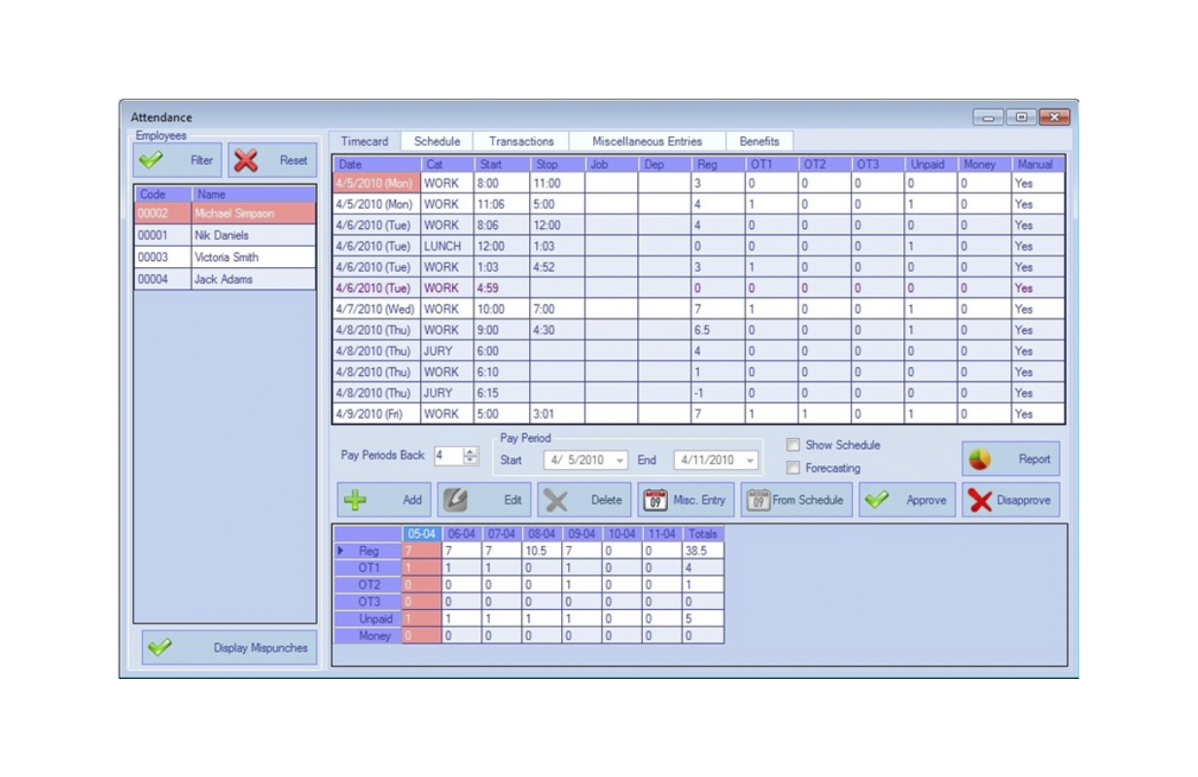Viewport: 1198px width, 777px height.
Task: Click the 08-04 column header in summary
Action: 543,534
